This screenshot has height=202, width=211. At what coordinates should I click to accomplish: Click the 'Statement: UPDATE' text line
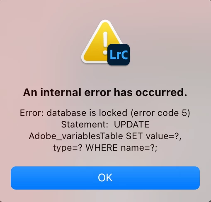(x=105, y=125)
